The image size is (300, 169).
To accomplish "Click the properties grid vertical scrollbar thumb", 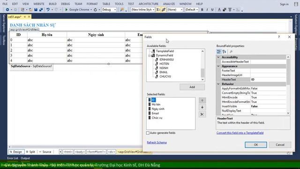I will tap(288, 72).
